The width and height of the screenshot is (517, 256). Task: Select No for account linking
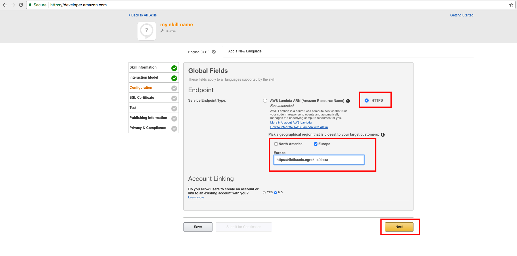tap(275, 193)
